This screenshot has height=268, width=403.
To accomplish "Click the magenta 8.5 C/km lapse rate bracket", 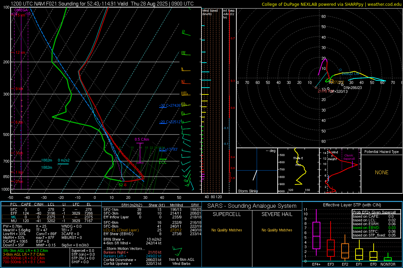I will pos(140,153).
